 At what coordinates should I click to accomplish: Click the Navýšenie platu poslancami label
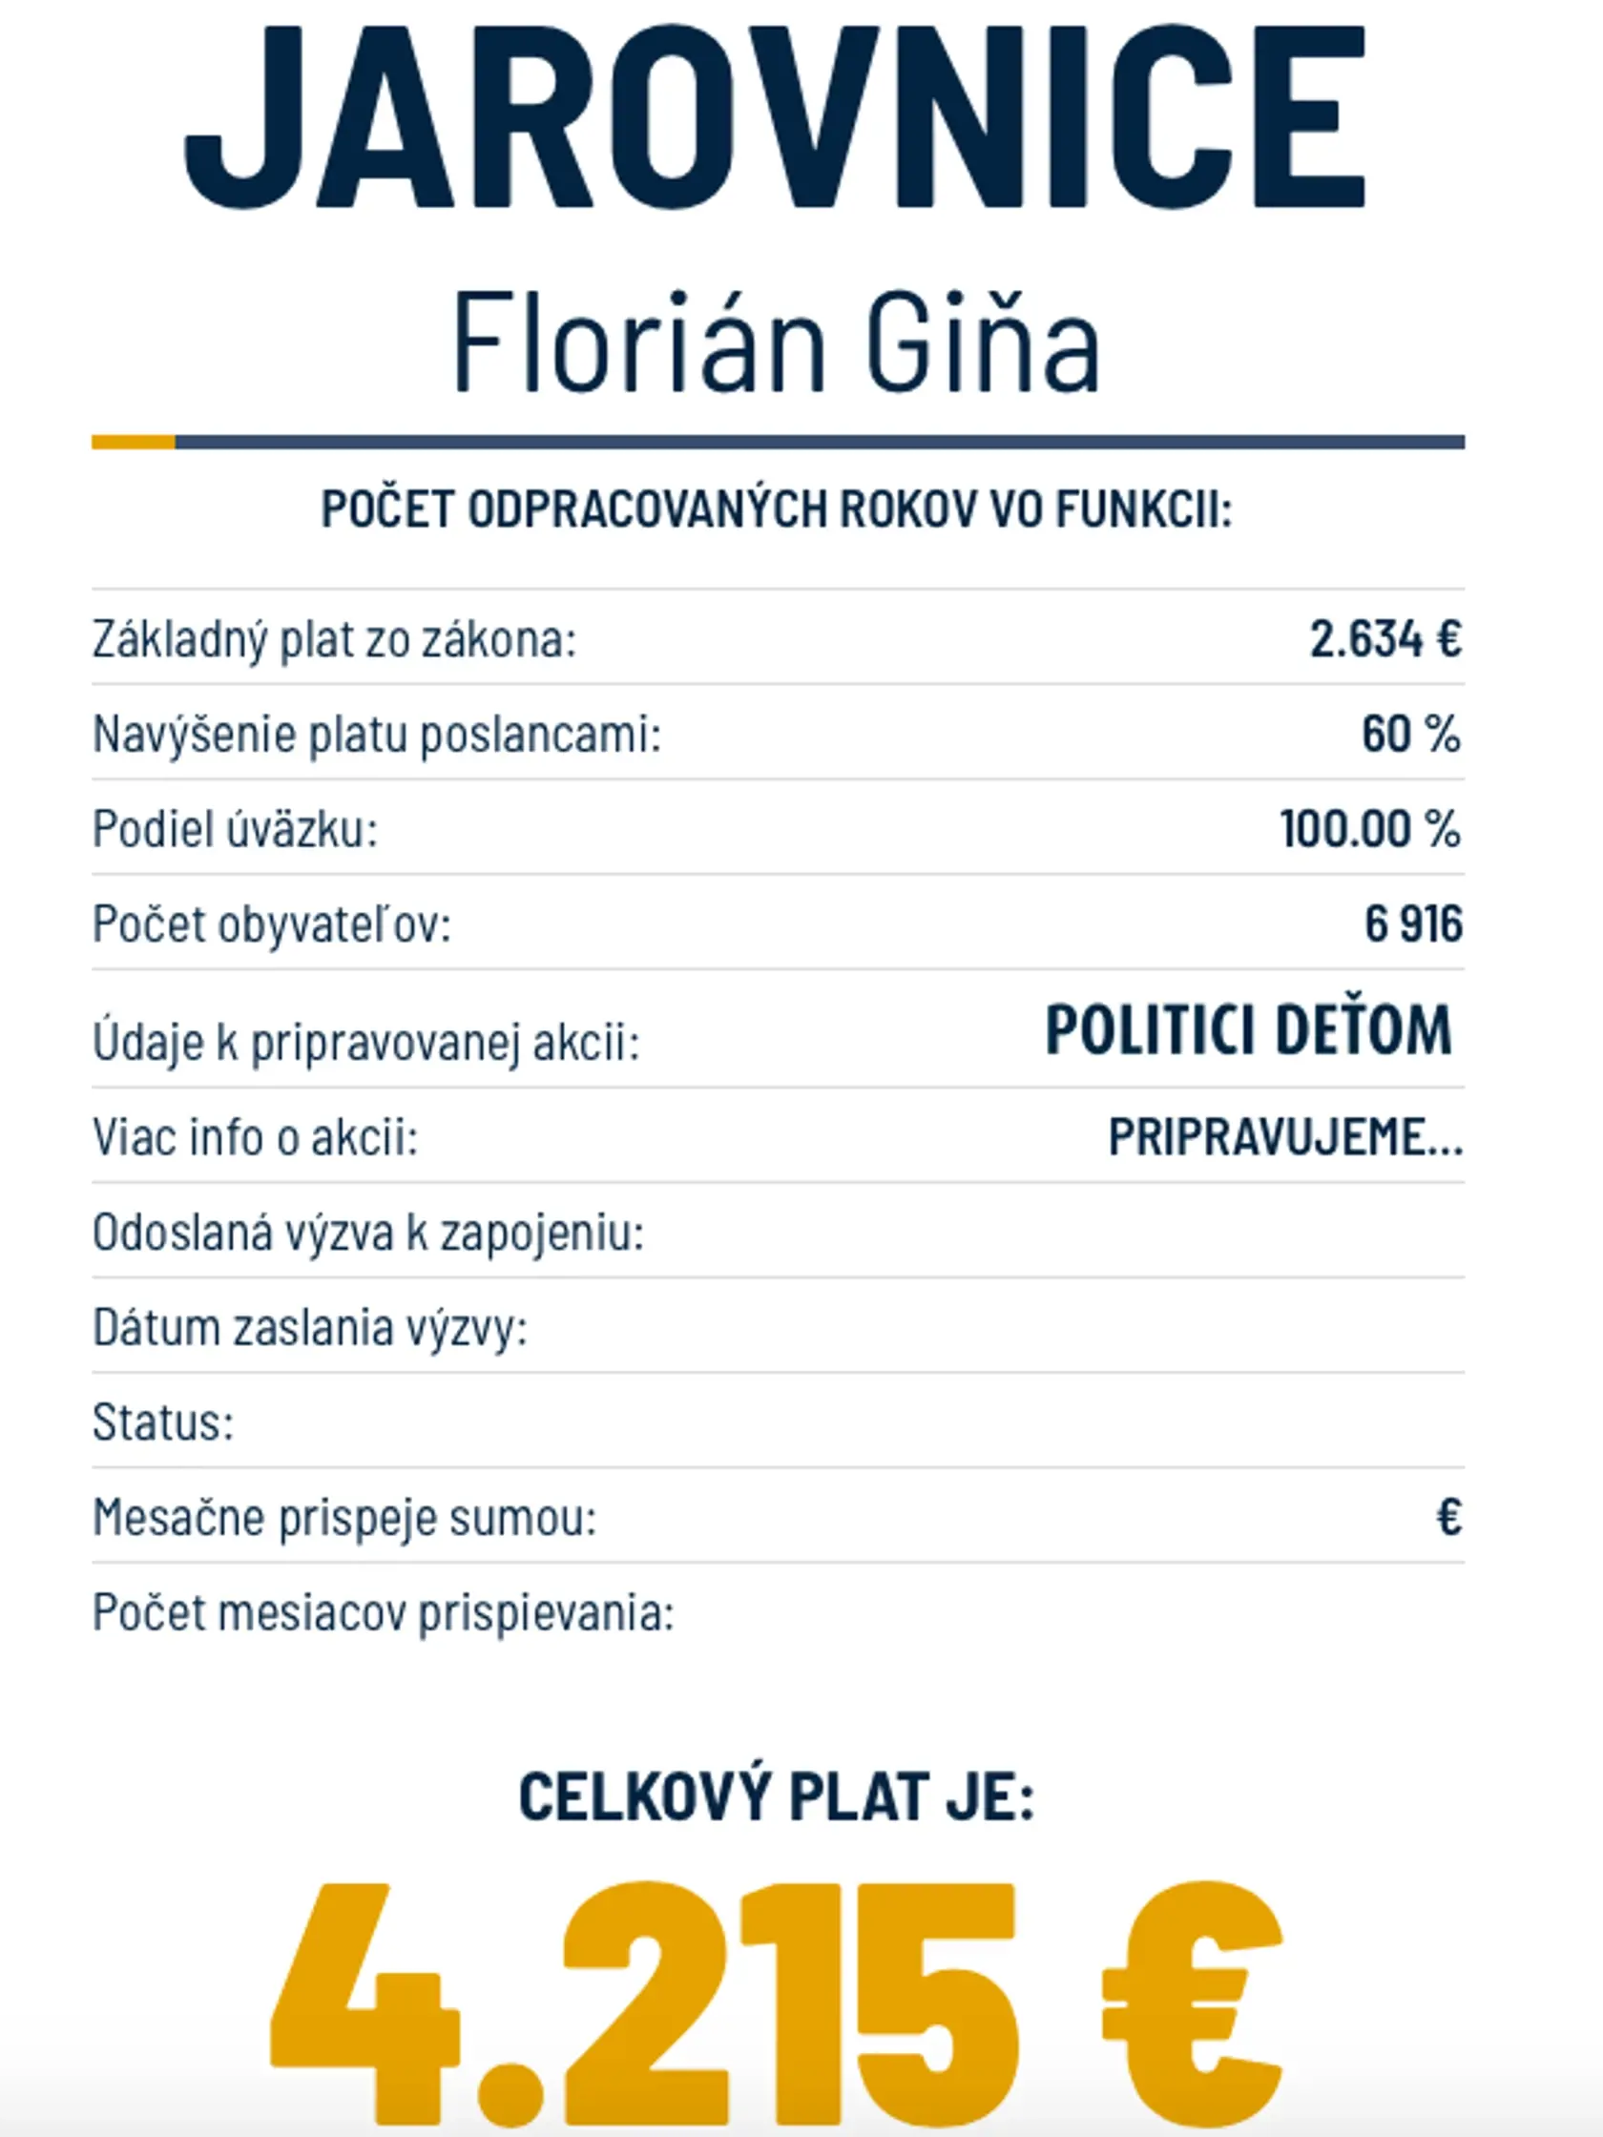pyautogui.click(x=377, y=736)
